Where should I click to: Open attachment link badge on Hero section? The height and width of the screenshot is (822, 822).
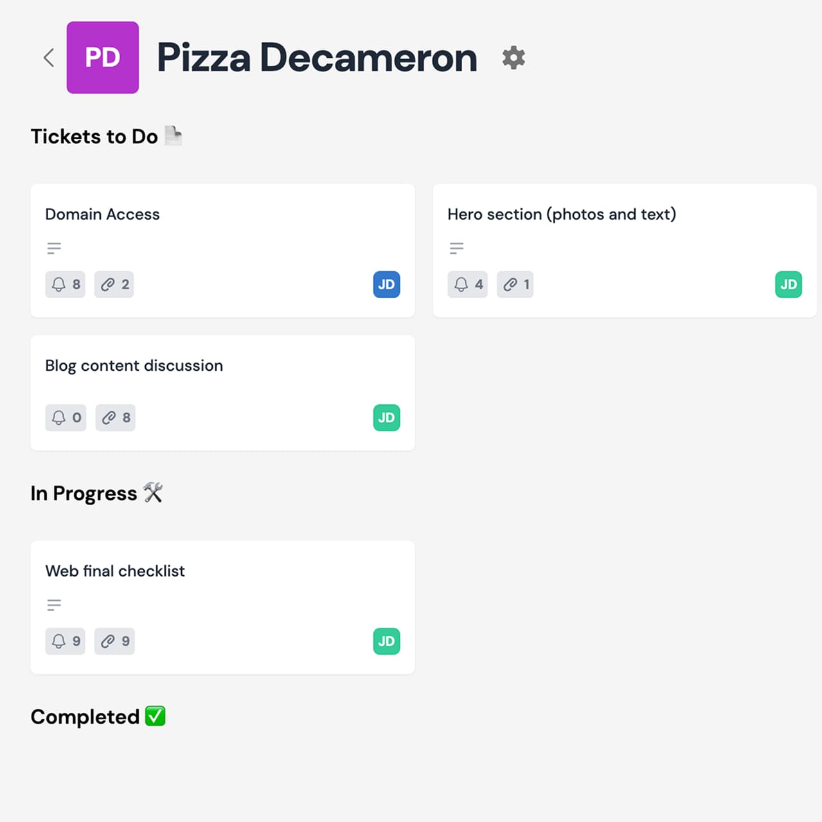515,284
